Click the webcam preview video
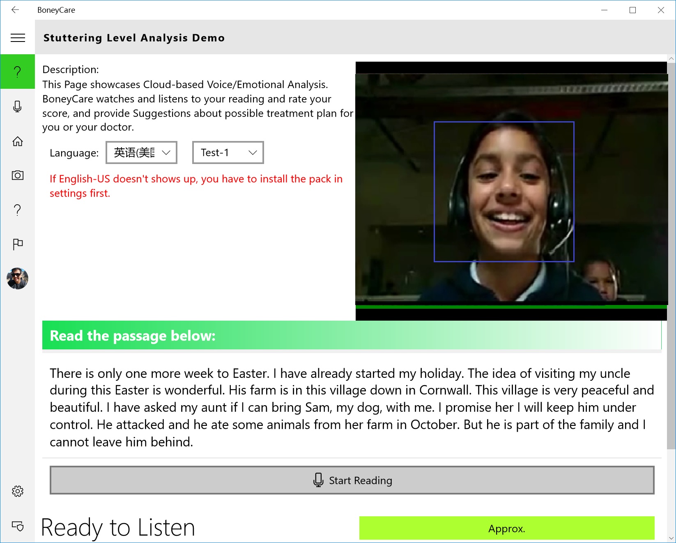Image resolution: width=676 pixels, height=543 pixels. tap(511, 189)
